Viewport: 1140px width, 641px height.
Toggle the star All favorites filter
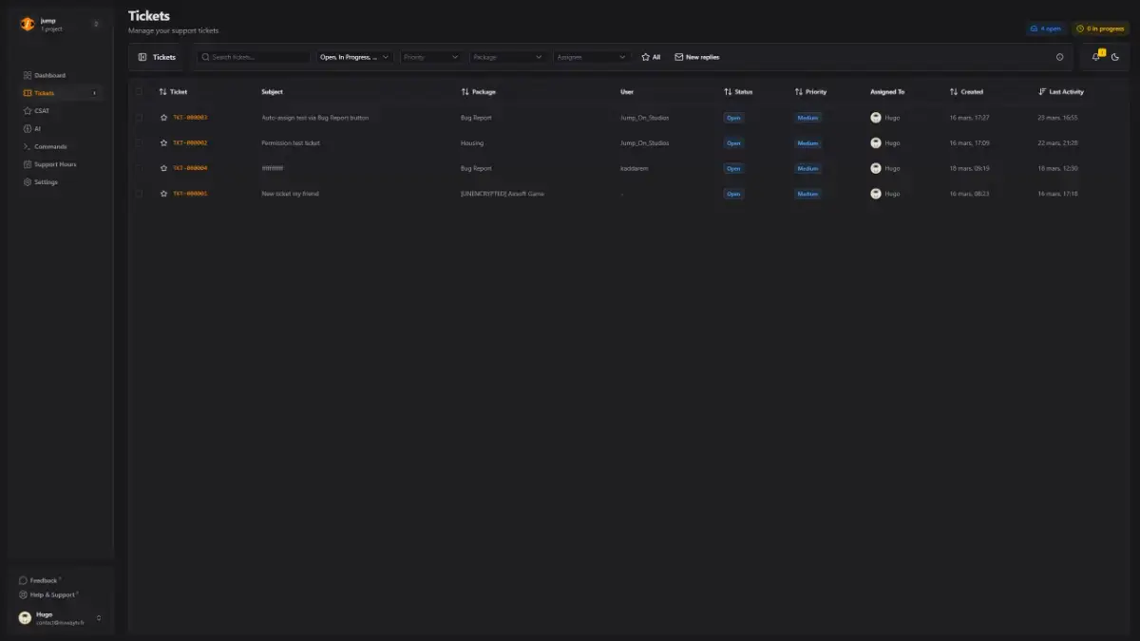pos(651,57)
